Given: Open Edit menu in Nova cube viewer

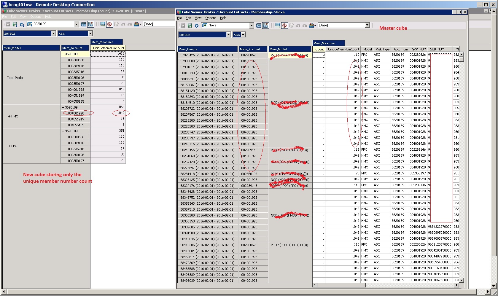Looking at the screenshot, I should 188,18.
